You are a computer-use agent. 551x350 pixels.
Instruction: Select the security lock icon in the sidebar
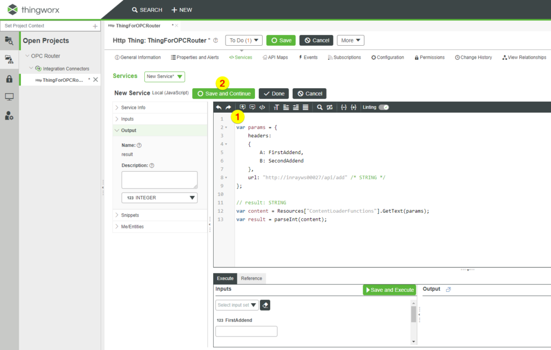(9, 79)
